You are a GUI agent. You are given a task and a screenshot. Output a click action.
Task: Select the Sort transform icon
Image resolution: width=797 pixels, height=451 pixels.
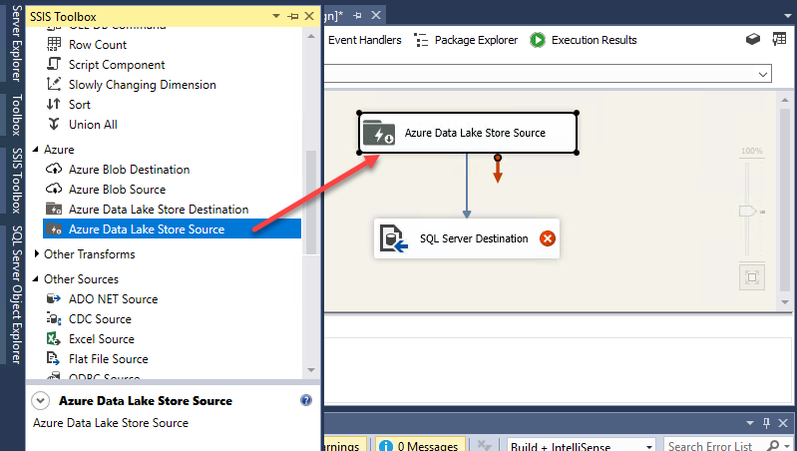pos(54,104)
